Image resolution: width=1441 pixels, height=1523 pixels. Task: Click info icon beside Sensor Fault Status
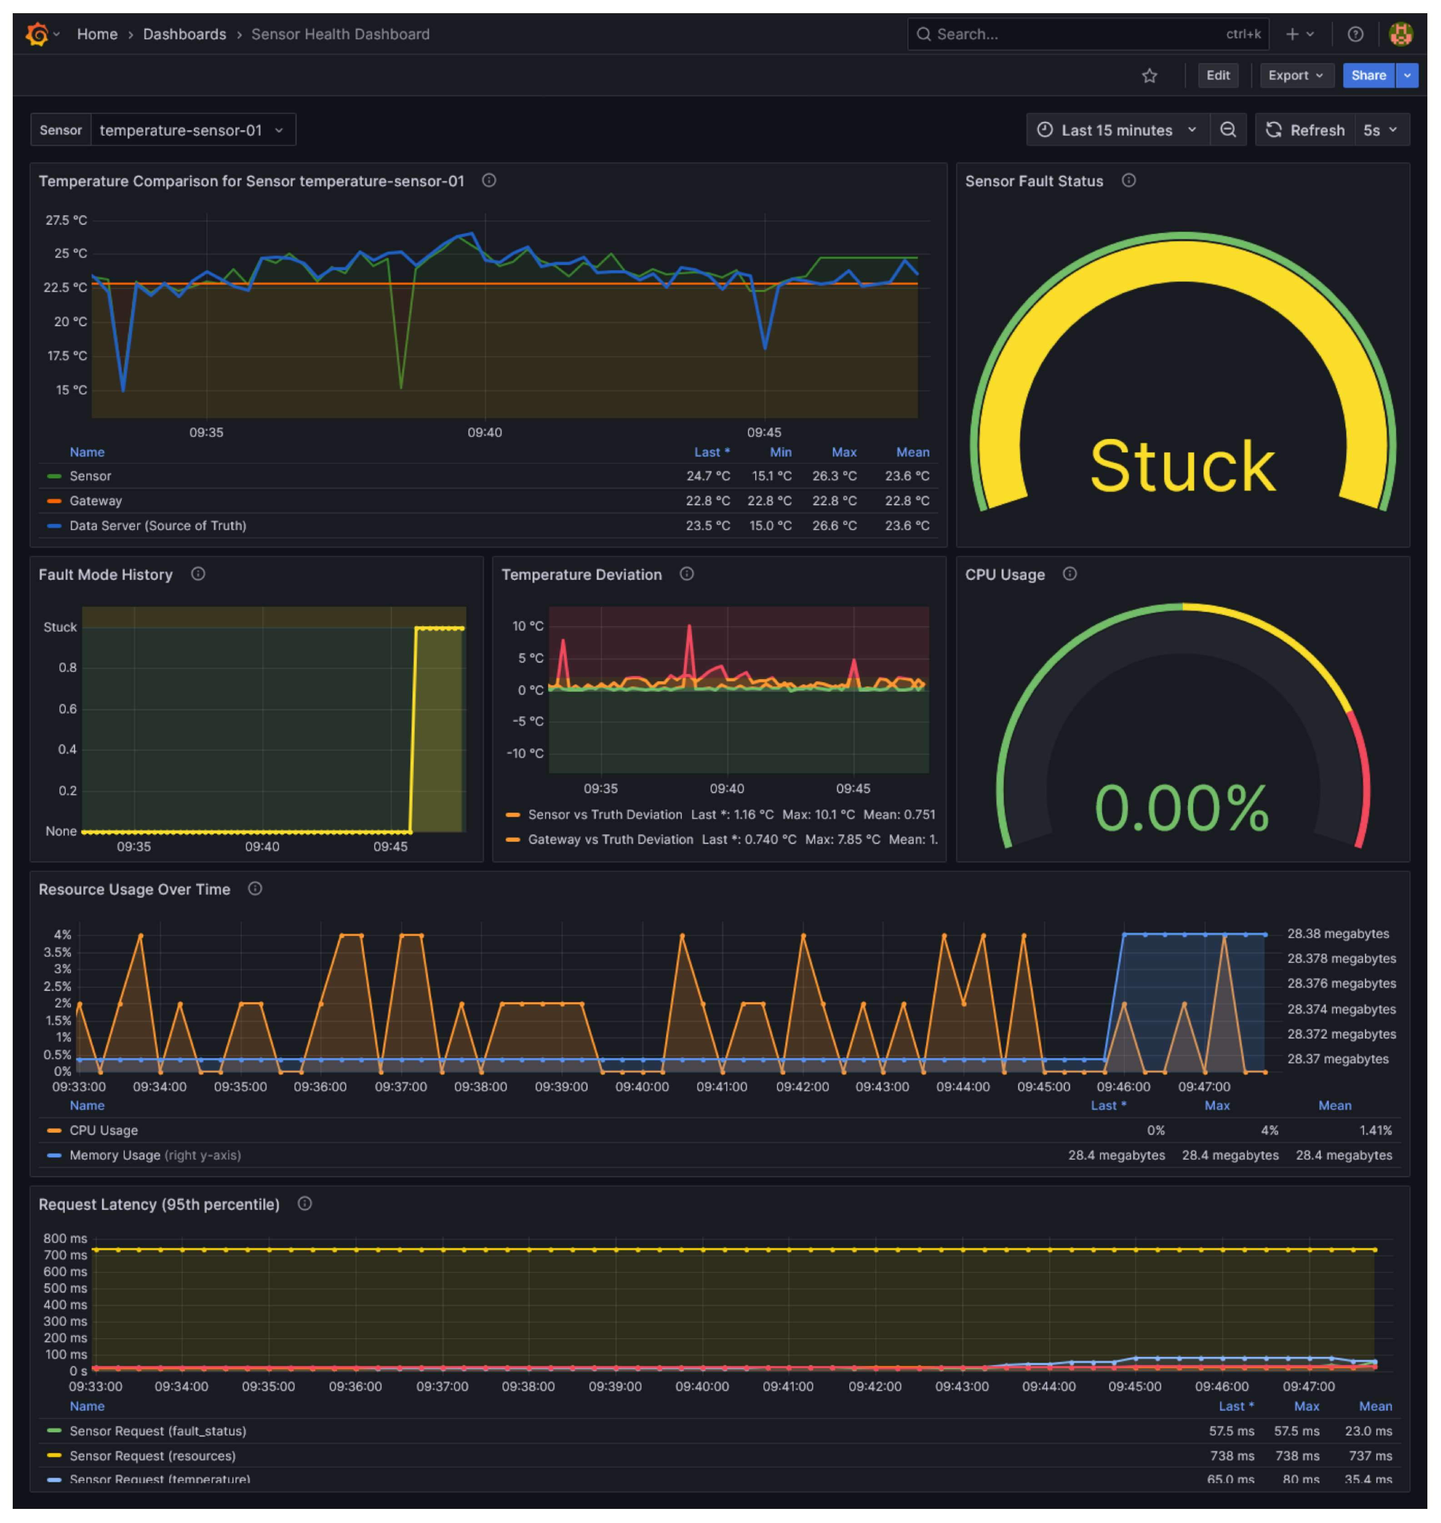1128,180
